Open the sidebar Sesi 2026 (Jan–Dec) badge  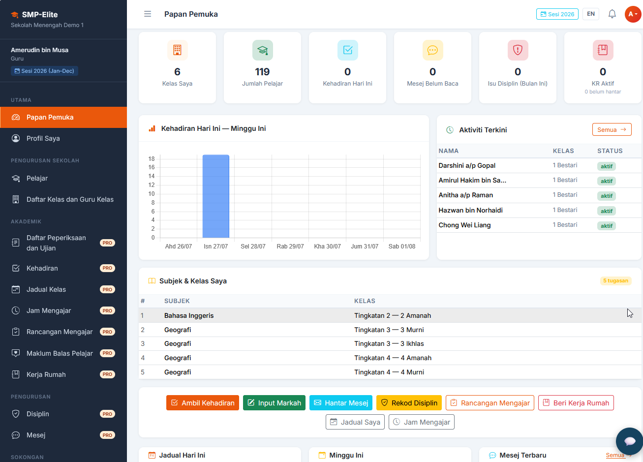pyautogui.click(x=45, y=71)
